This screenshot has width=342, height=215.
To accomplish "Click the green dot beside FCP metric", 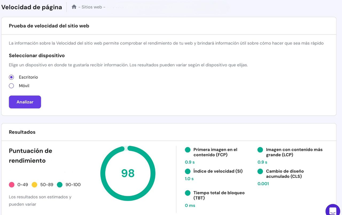I will coord(188,150).
